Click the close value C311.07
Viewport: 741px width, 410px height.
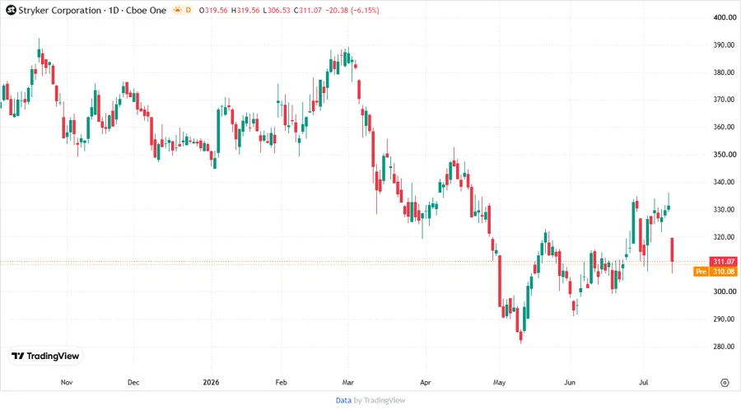308,10
